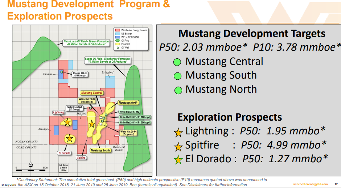This screenshot has width=341, height=188.
Task: Click the green circle beside Mustang South
Action: tap(177, 76)
